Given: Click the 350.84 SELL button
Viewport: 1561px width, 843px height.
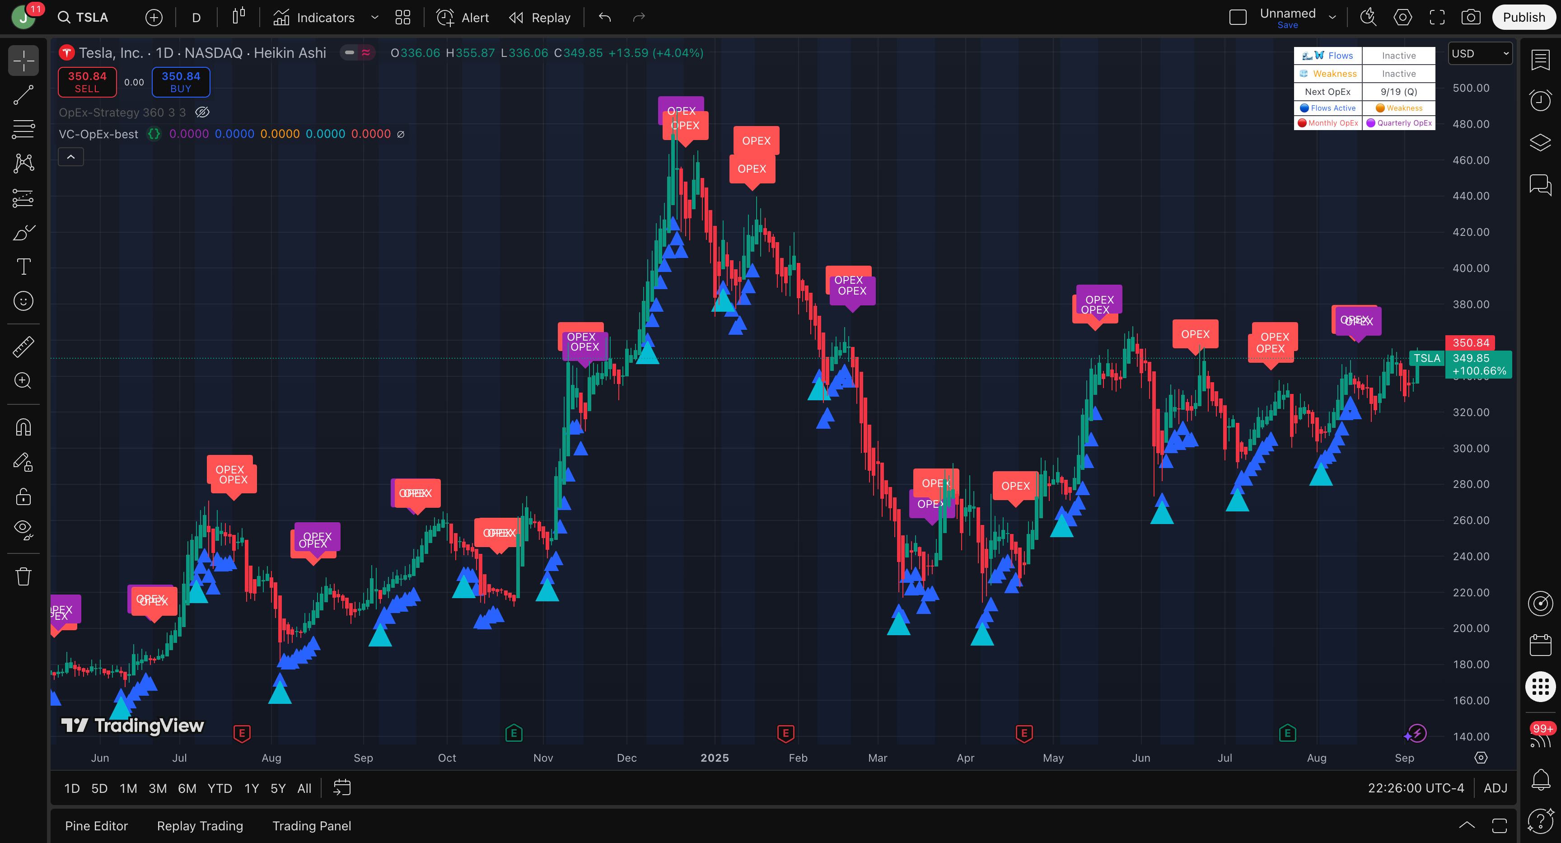Looking at the screenshot, I should [x=87, y=82].
